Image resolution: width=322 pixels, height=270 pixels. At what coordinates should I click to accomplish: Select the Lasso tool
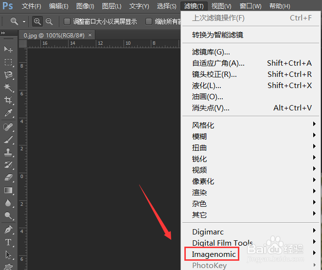[x=8, y=75]
